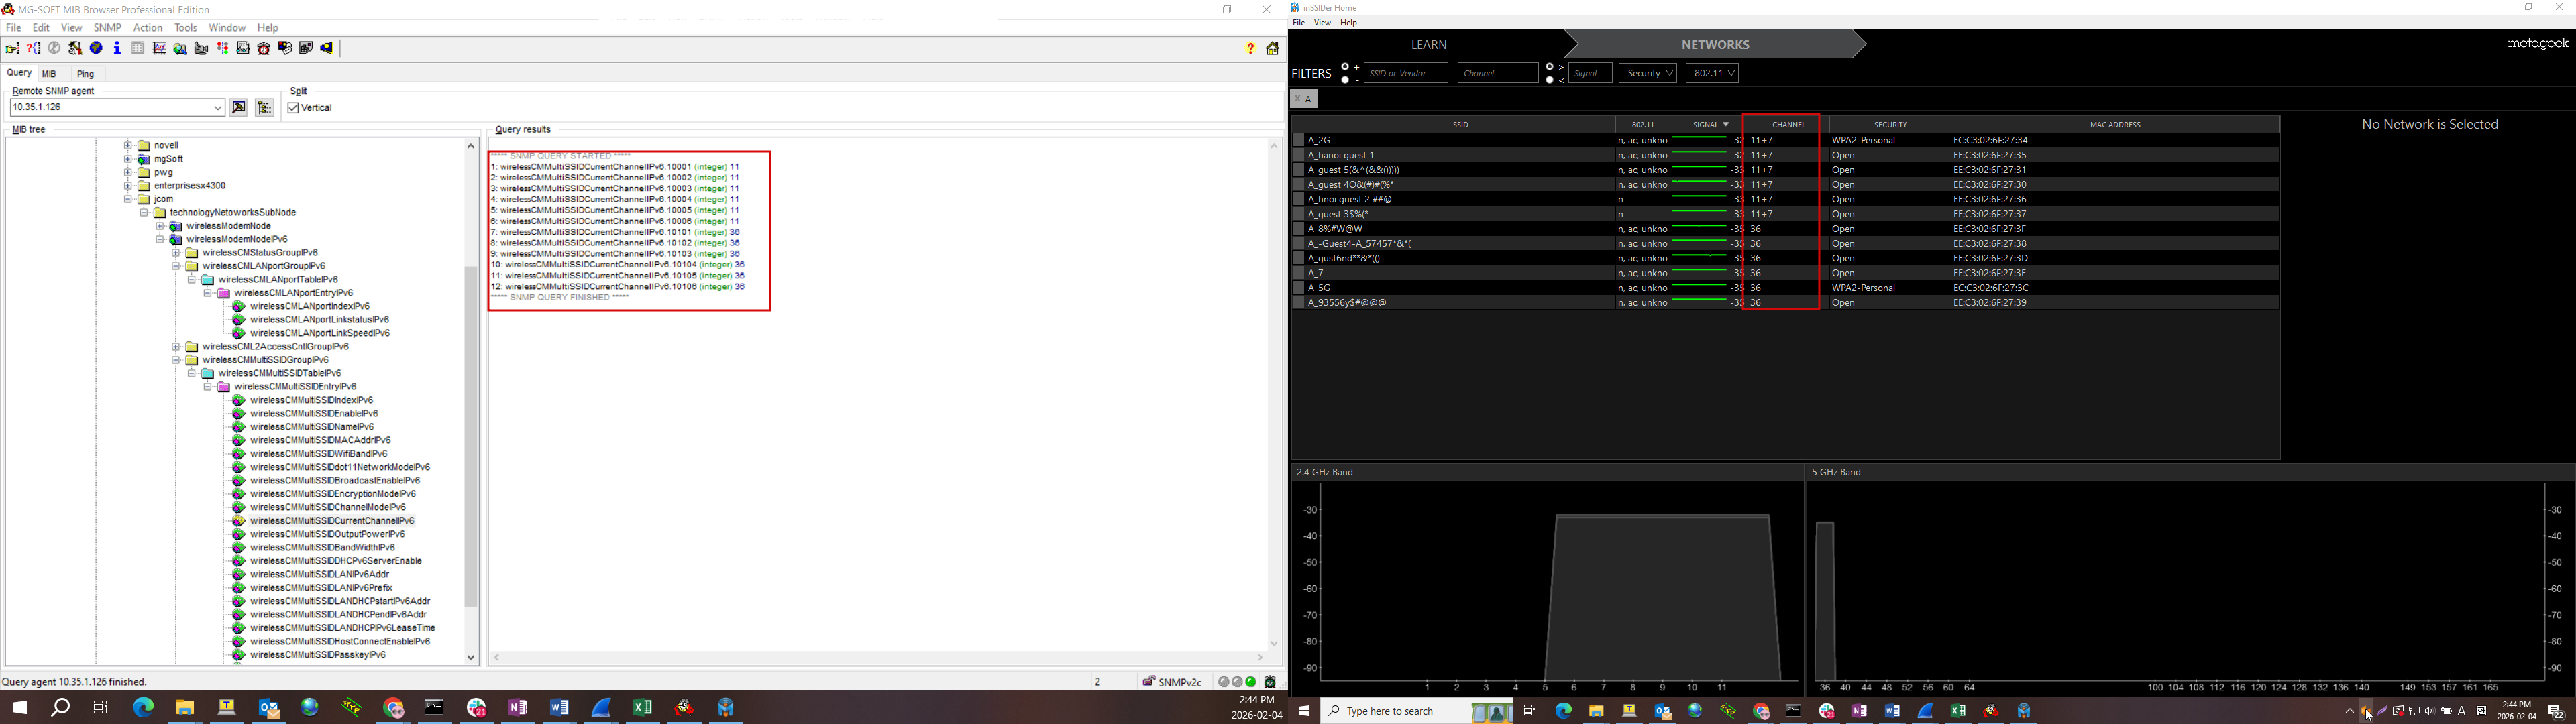Click the MIB tree icon beside agent field
This screenshot has width=2576, height=724.
[265, 107]
